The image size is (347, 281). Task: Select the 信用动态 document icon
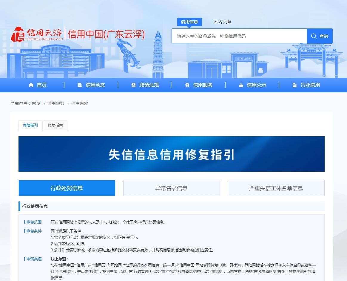coord(79,85)
